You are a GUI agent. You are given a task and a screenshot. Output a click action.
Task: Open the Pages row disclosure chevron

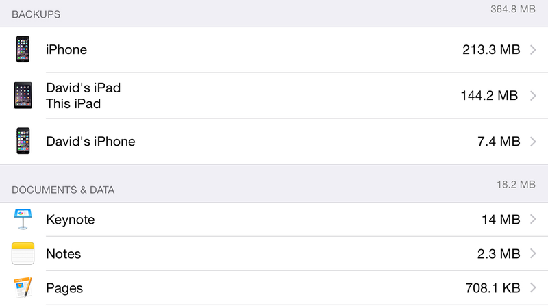tap(533, 287)
